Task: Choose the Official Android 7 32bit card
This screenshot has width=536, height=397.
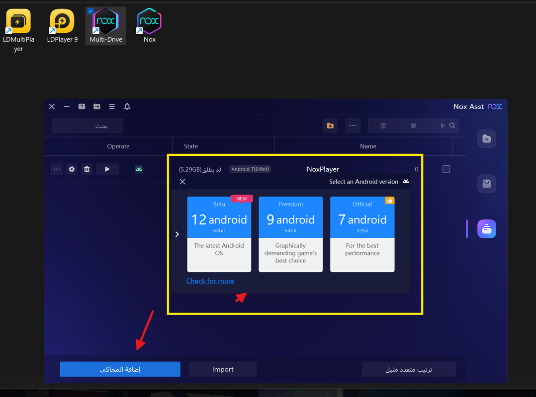Action: (x=362, y=234)
